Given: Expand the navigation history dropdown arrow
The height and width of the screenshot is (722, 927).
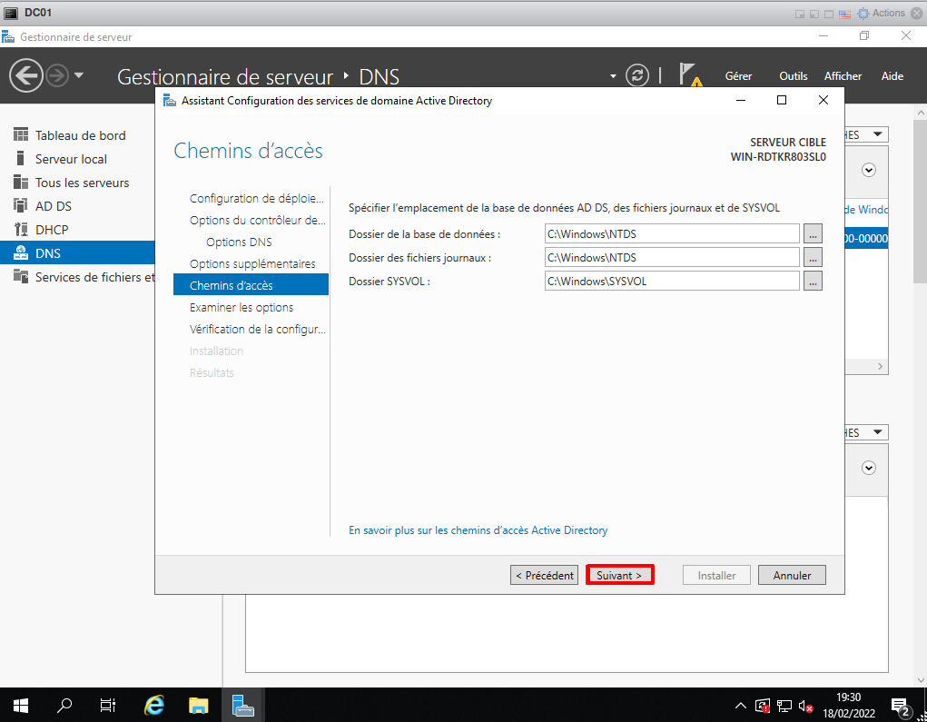Looking at the screenshot, I should click(x=79, y=75).
